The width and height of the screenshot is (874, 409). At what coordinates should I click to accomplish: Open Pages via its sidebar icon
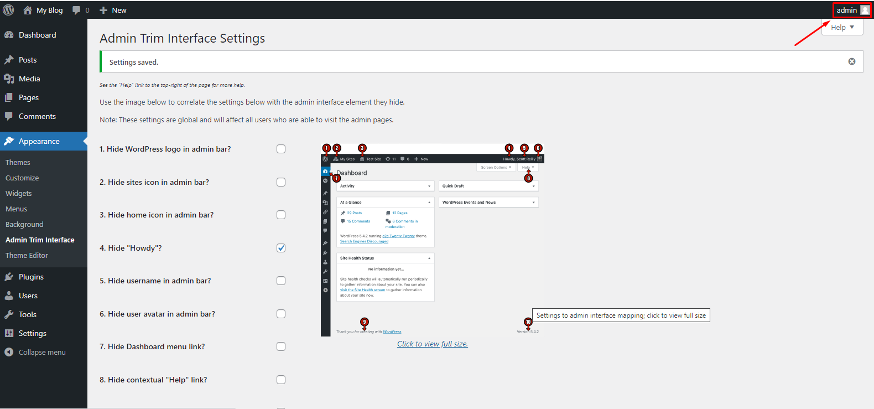pos(9,97)
